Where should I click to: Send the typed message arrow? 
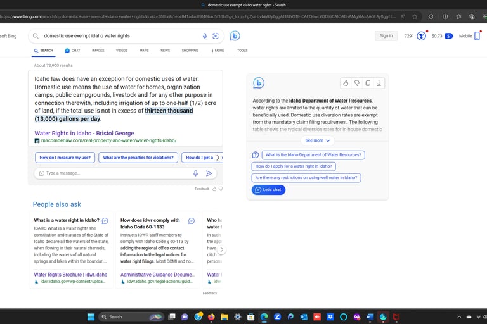click(209, 173)
